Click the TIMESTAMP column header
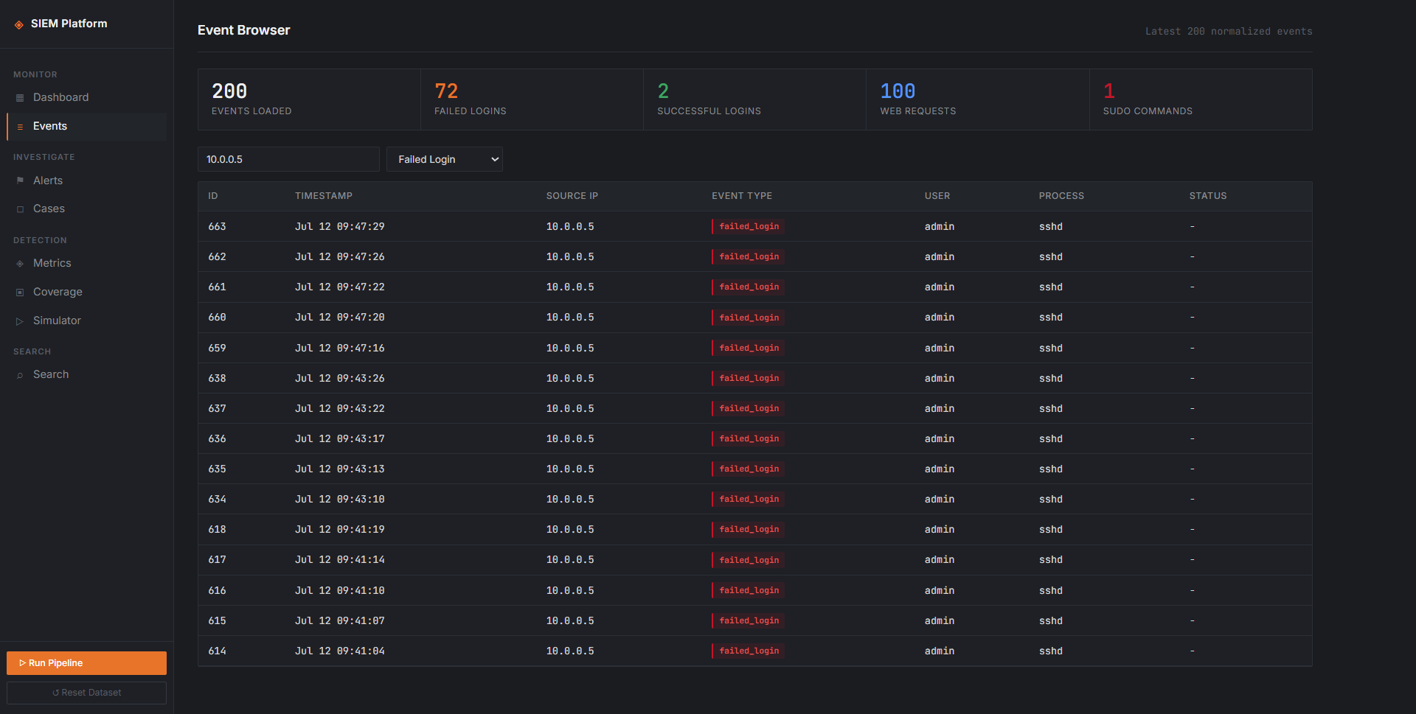This screenshot has width=1416, height=714. click(324, 196)
